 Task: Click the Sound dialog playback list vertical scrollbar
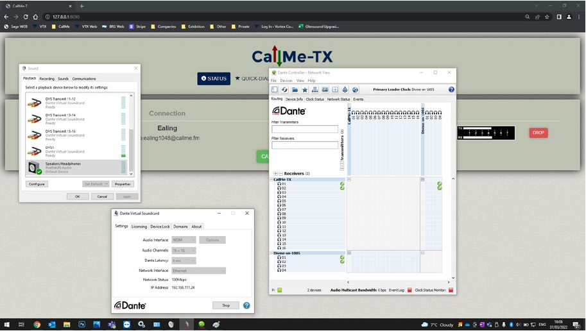[x=131, y=135]
